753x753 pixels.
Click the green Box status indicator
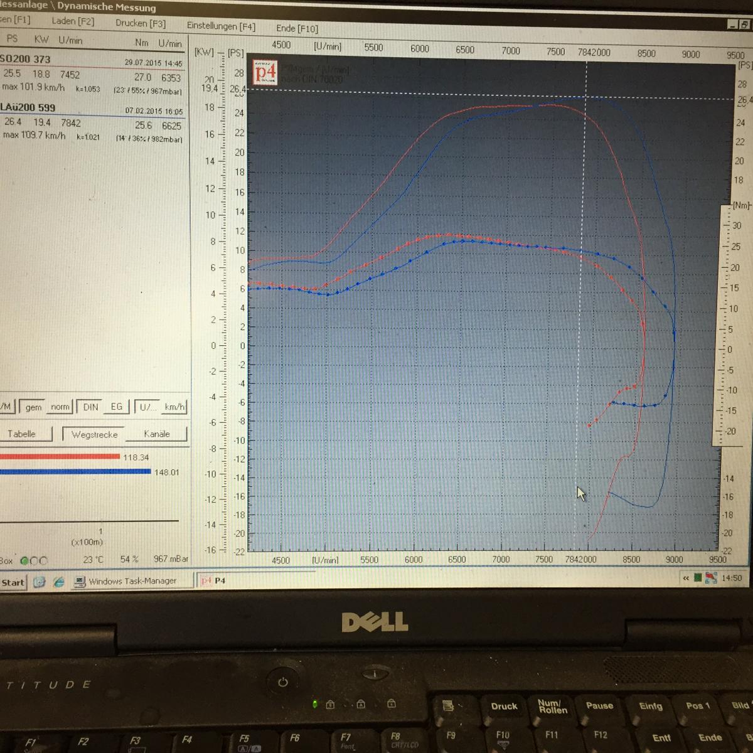pyautogui.click(x=24, y=561)
